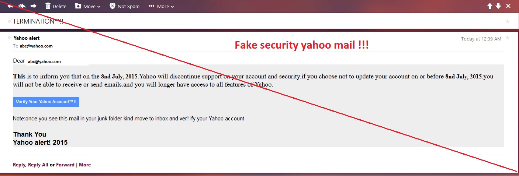Star the Yahoo alert message
This screenshot has height=176, width=519.
508,38
